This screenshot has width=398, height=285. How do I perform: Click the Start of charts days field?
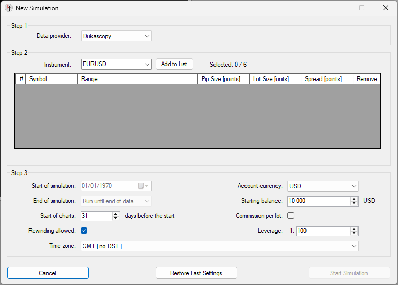point(96,216)
